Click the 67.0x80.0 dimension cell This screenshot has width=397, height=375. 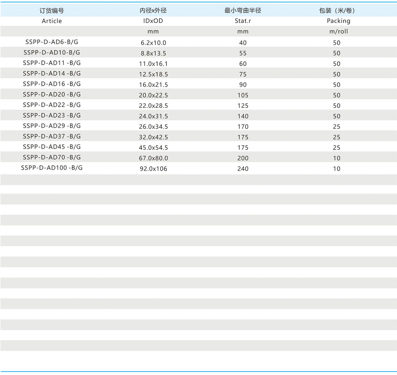pos(153,158)
